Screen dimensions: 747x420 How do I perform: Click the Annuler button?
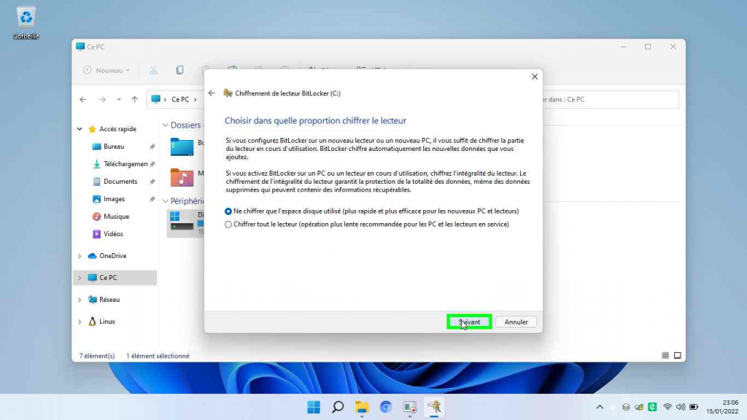coord(516,322)
